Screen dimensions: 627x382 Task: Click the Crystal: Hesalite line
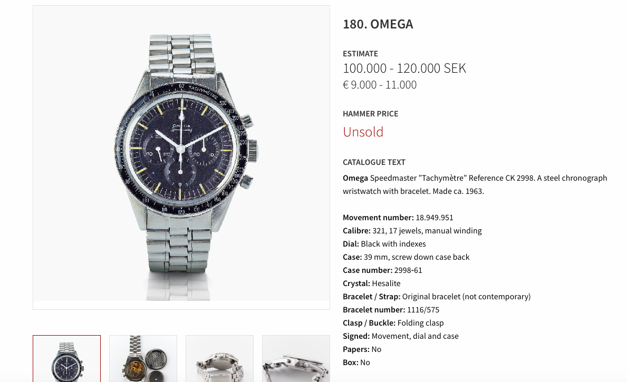click(371, 283)
